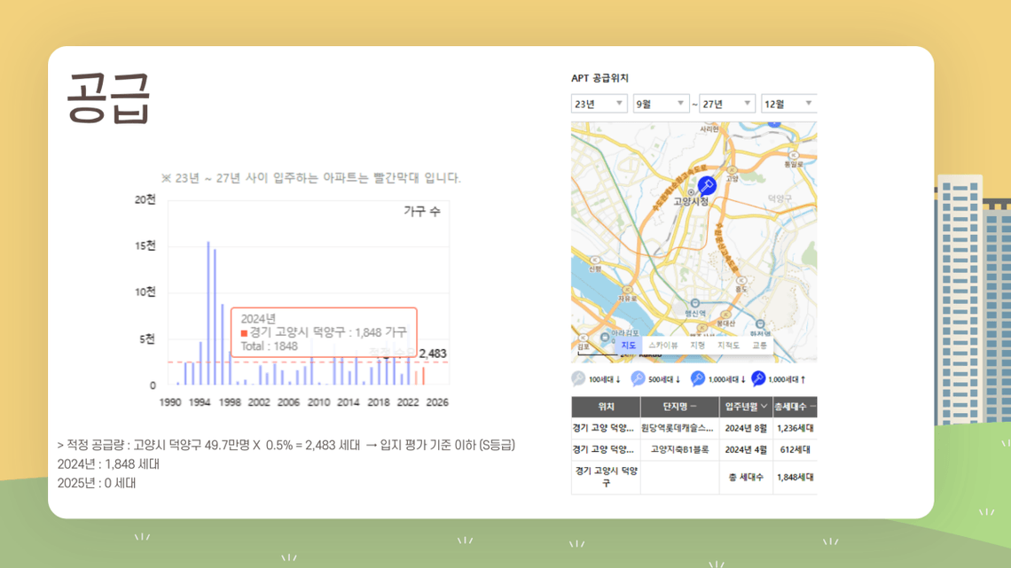Click the tallest 1994 bar in the chart

[208, 313]
